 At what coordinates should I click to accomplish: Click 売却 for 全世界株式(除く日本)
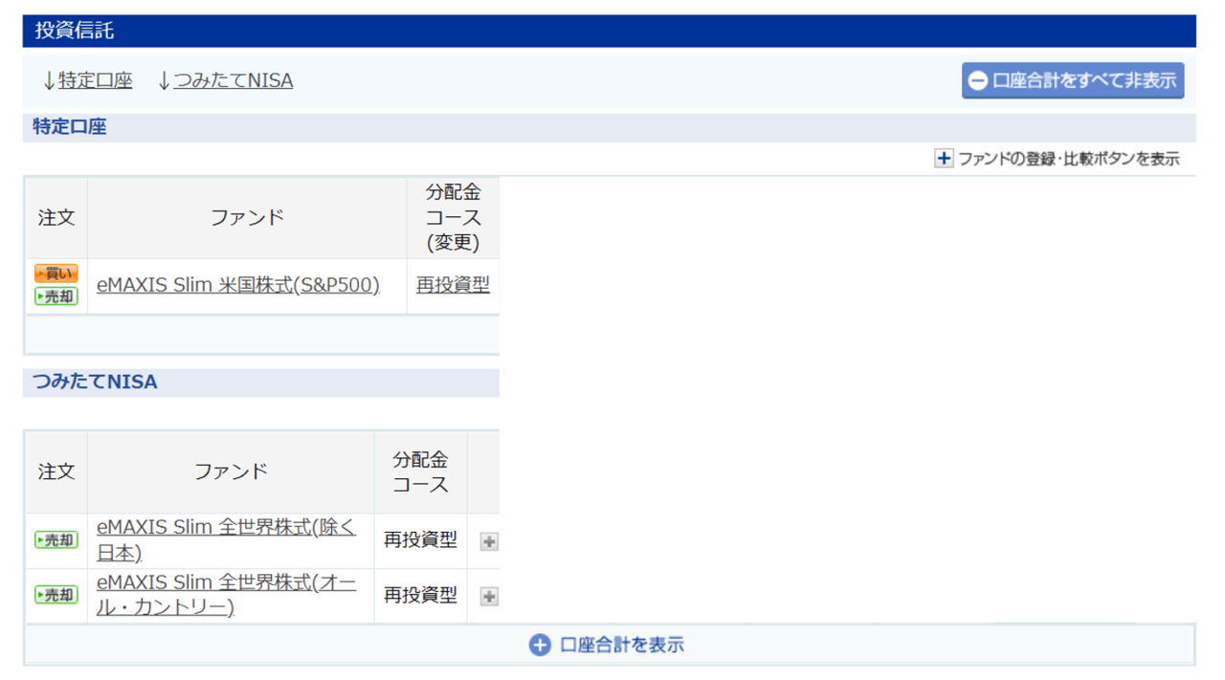(56, 540)
